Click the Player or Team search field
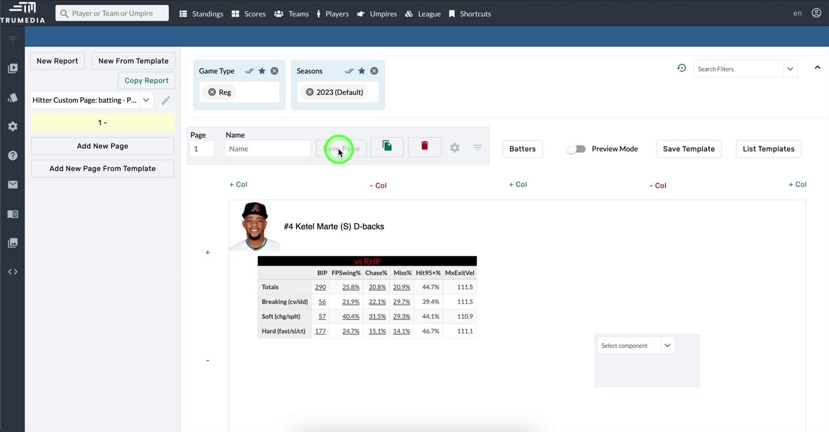829x432 pixels. [112, 13]
